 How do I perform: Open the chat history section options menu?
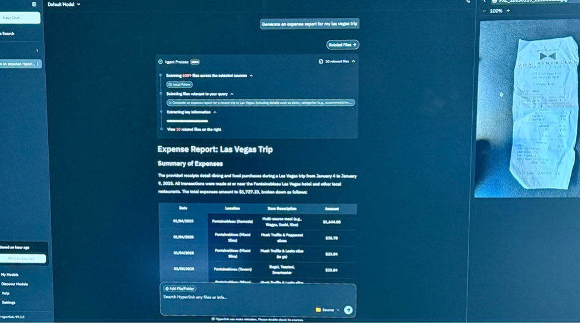(37, 51)
